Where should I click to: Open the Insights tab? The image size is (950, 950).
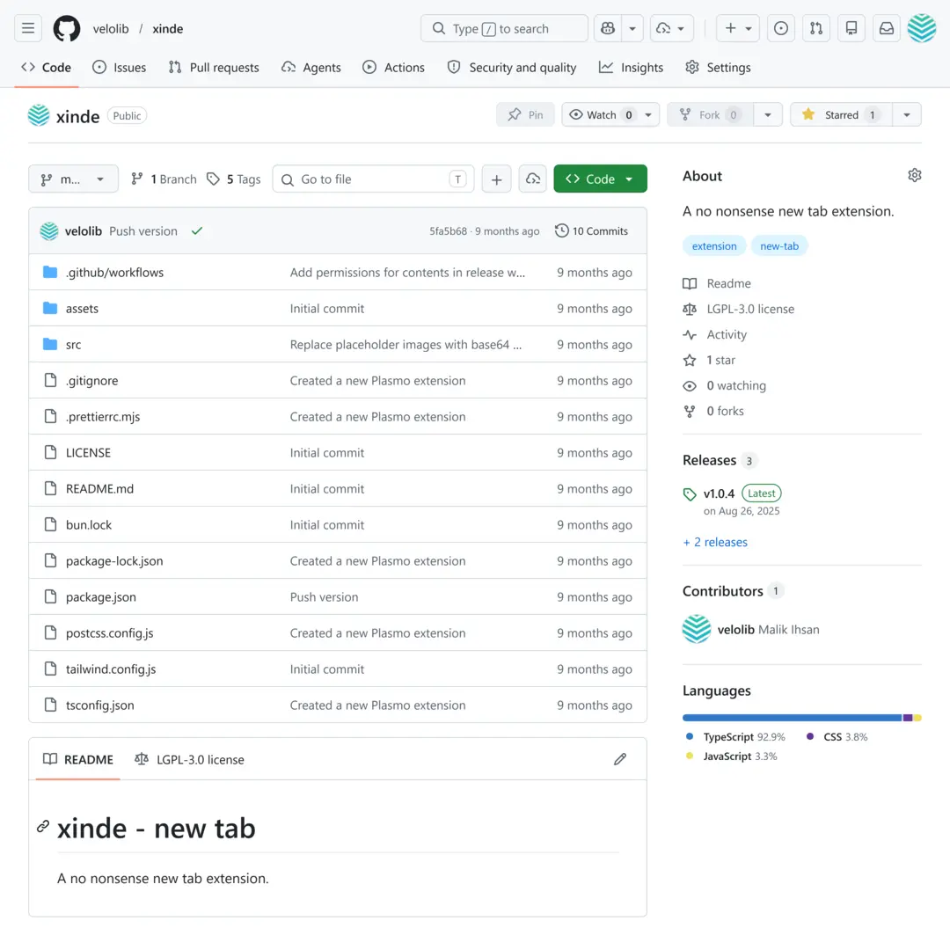click(632, 67)
